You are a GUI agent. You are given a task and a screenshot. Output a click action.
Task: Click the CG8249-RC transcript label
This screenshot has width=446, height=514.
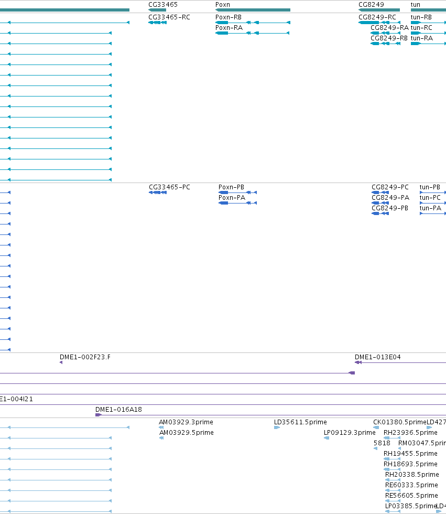377,17
